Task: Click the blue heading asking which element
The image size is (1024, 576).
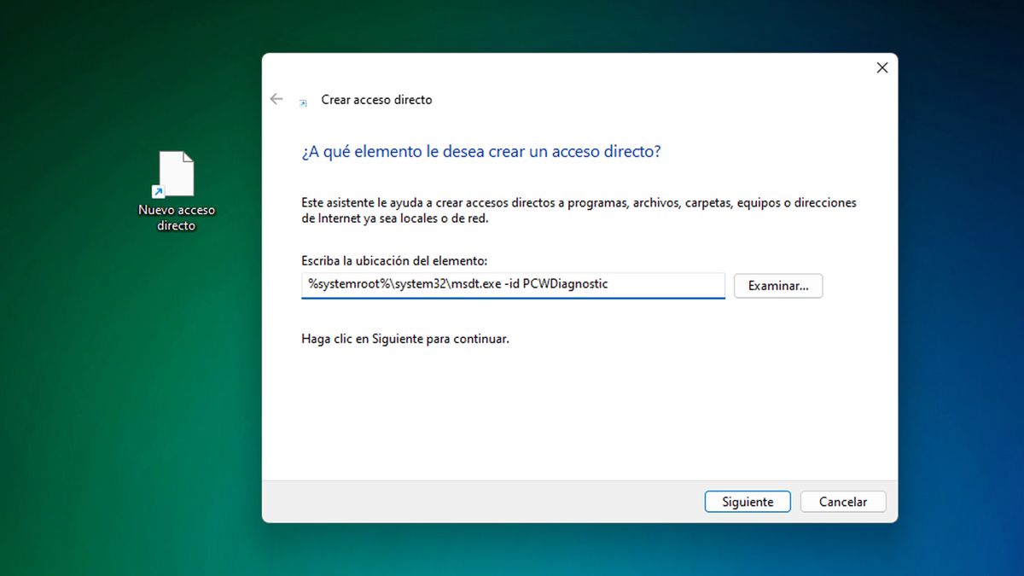Action: tap(481, 152)
